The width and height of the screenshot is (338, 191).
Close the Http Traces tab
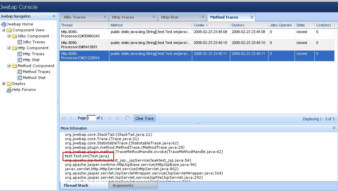(154, 17)
